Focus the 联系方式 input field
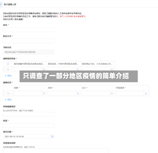 (x=29, y=41)
